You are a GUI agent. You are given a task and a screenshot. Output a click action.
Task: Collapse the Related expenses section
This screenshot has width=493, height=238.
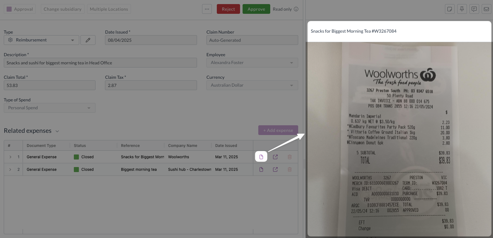(57, 131)
